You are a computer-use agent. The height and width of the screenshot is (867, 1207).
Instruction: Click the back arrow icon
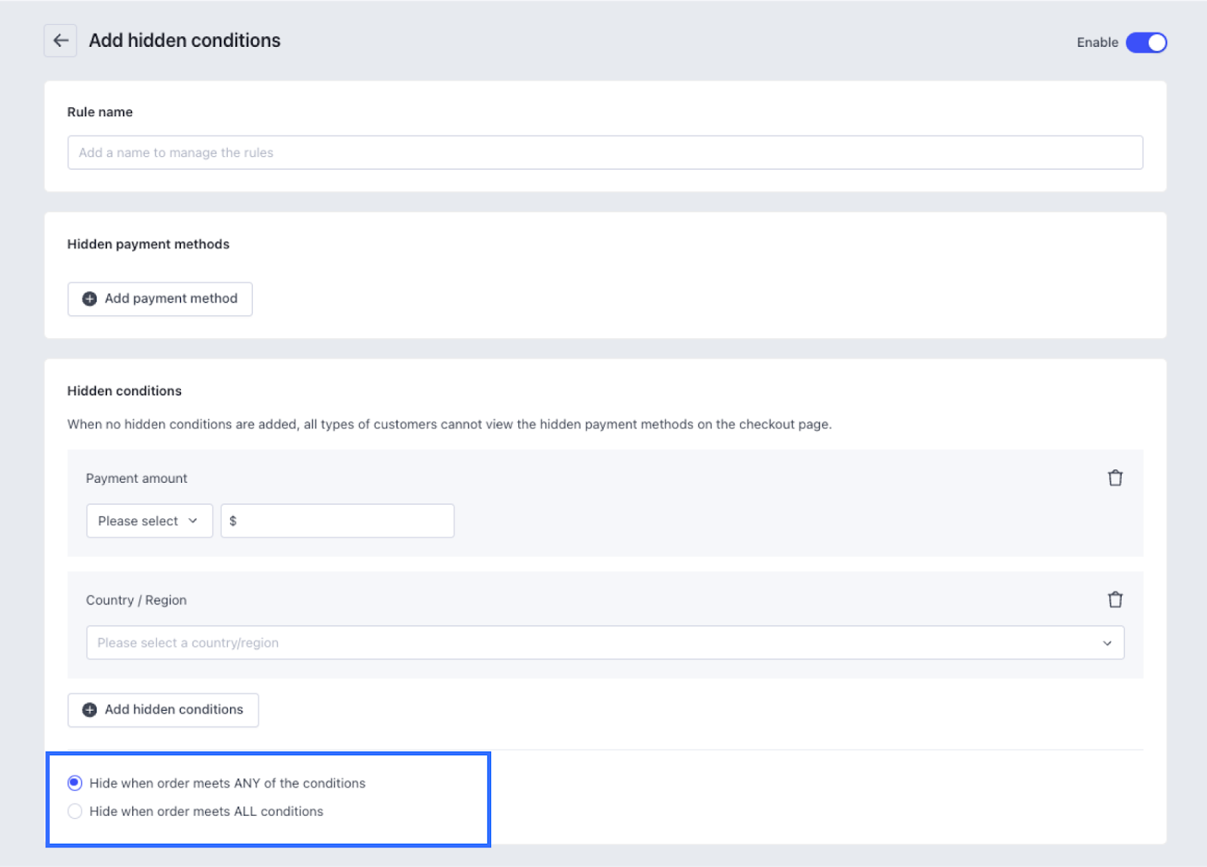(x=60, y=41)
